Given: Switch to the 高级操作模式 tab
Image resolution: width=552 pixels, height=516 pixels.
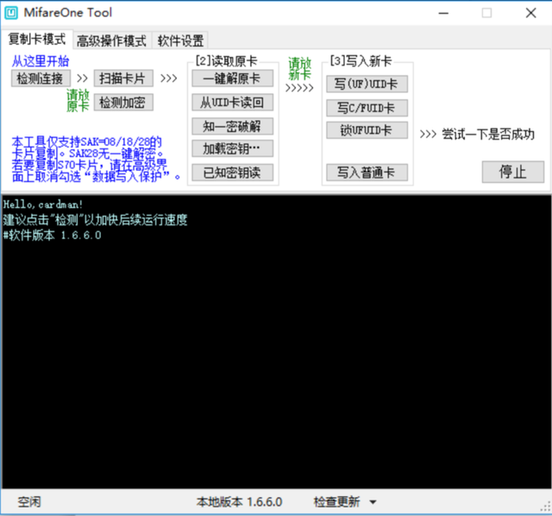Looking at the screenshot, I should click(111, 41).
